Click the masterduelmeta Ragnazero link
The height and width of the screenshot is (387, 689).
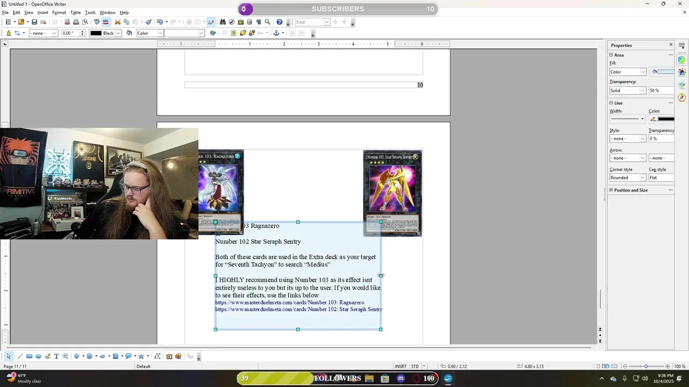point(290,303)
